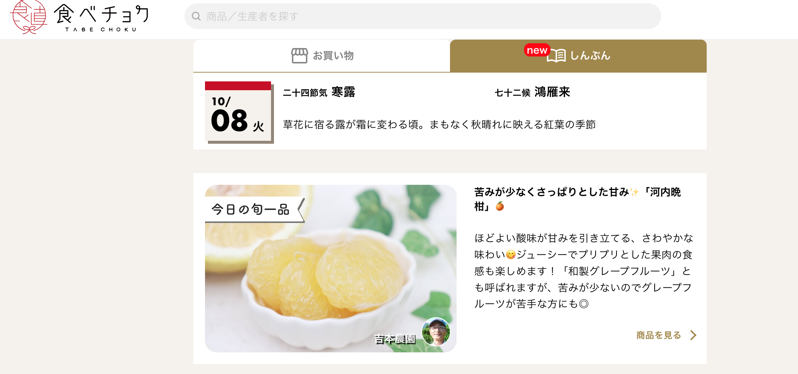
Task: Click the magnifying glass search icon
Action: coord(196,16)
